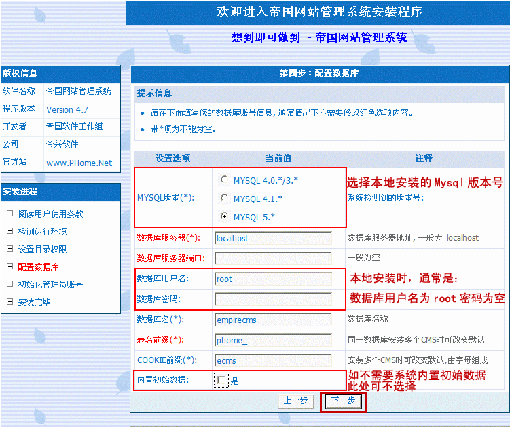The width and height of the screenshot is (512, 427).
Task: Click the 数据库名称 note text
Action: coord(367,319)
